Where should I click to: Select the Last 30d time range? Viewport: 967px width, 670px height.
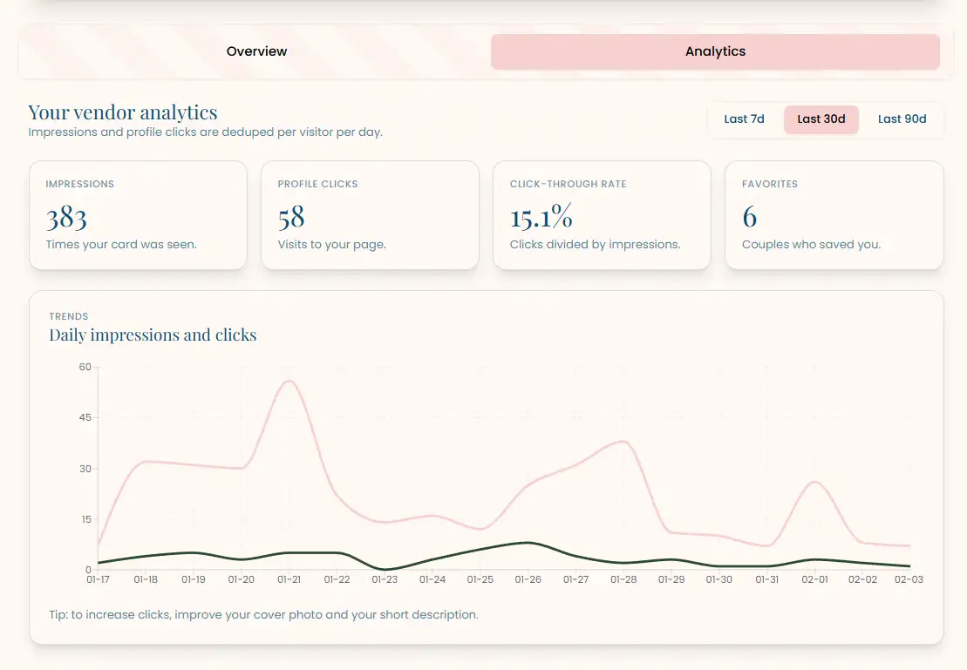[x=821, y=119]
